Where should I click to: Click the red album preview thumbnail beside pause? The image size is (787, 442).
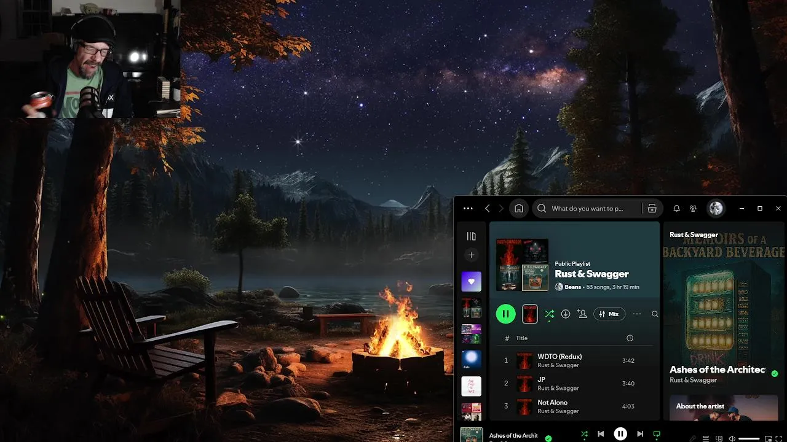[530, 314]
